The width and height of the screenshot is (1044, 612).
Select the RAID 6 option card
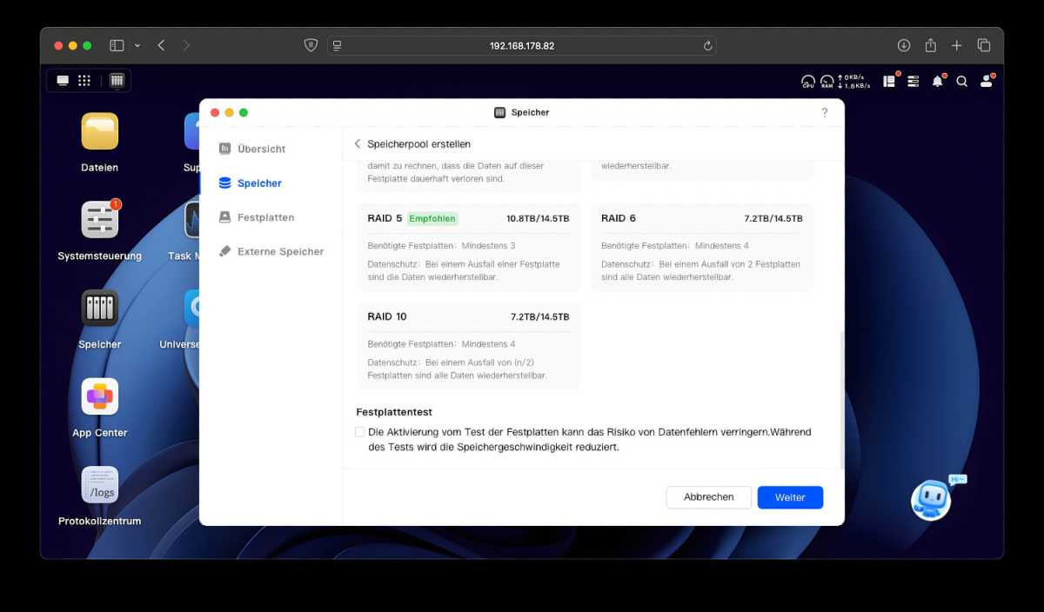click(x=701, y=248)
